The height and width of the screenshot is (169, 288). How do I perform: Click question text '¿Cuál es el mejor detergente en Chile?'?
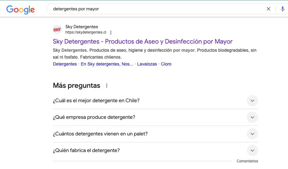(96, 101)
